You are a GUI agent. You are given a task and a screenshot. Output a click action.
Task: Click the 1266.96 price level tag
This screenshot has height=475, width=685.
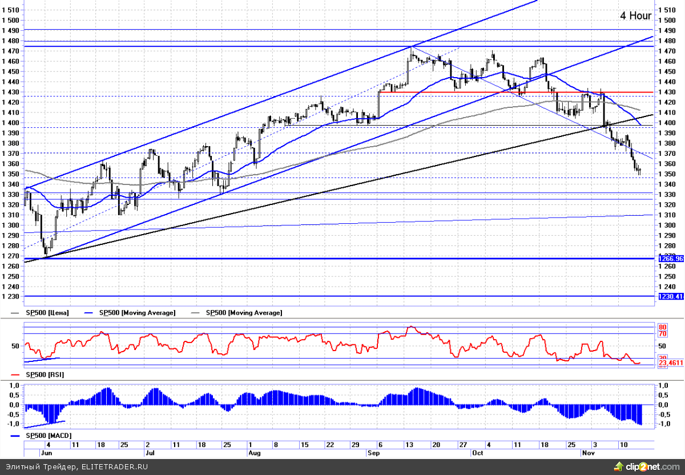click(x=671, y=259)
